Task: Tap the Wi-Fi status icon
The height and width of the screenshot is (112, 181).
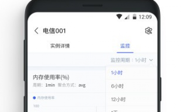Action: click(119, 17)
